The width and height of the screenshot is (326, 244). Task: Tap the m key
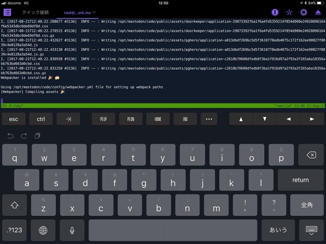point(216,205)
